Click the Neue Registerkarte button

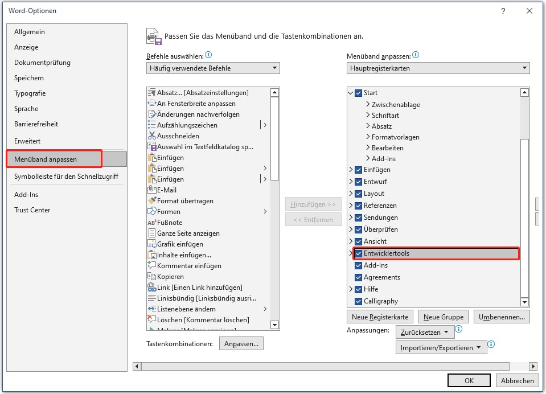(x=380, y=317)
